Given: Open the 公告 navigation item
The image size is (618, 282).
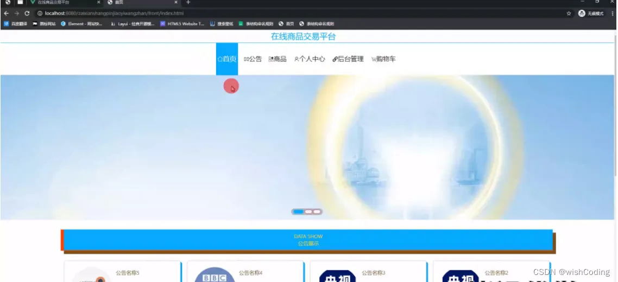Looking at the screenshot, I should tap(253, 59).
